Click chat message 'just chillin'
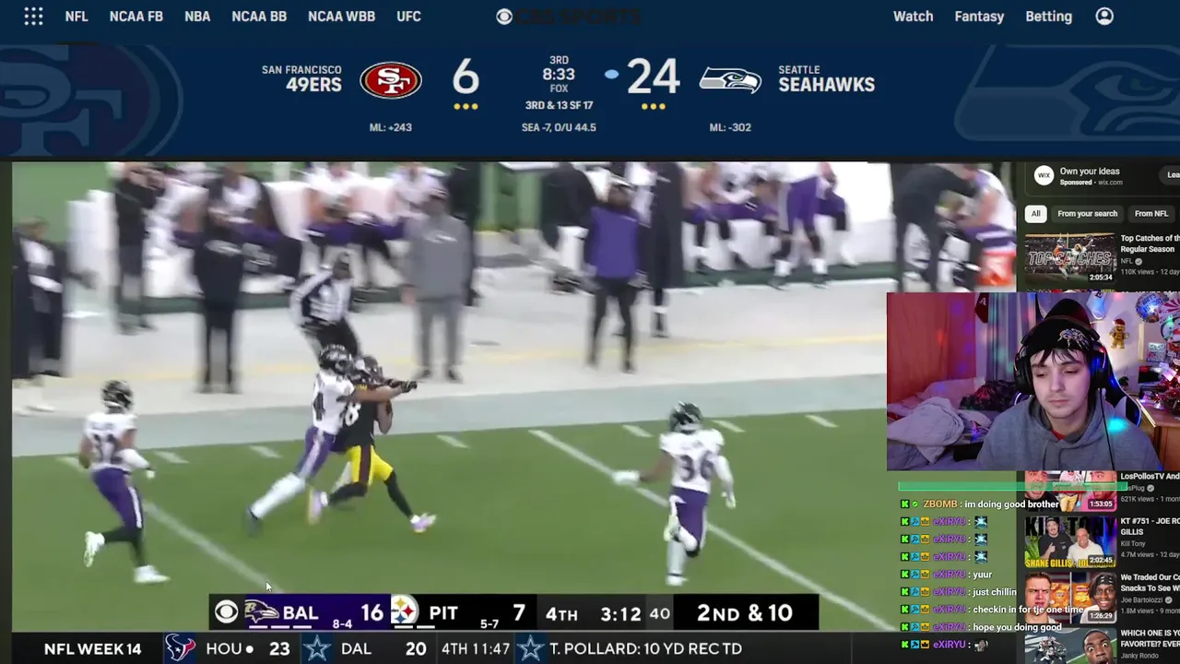Viewport: 1180px width, 664px height. pos(994,592)
